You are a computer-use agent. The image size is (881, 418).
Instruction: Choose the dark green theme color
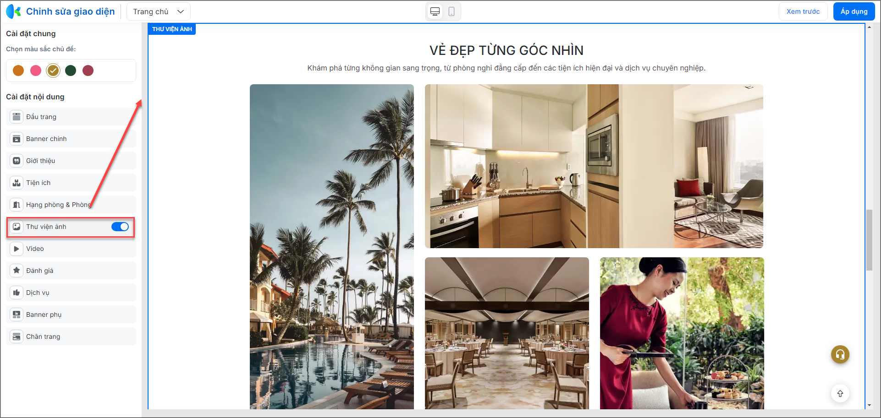(x=71, y=71)
